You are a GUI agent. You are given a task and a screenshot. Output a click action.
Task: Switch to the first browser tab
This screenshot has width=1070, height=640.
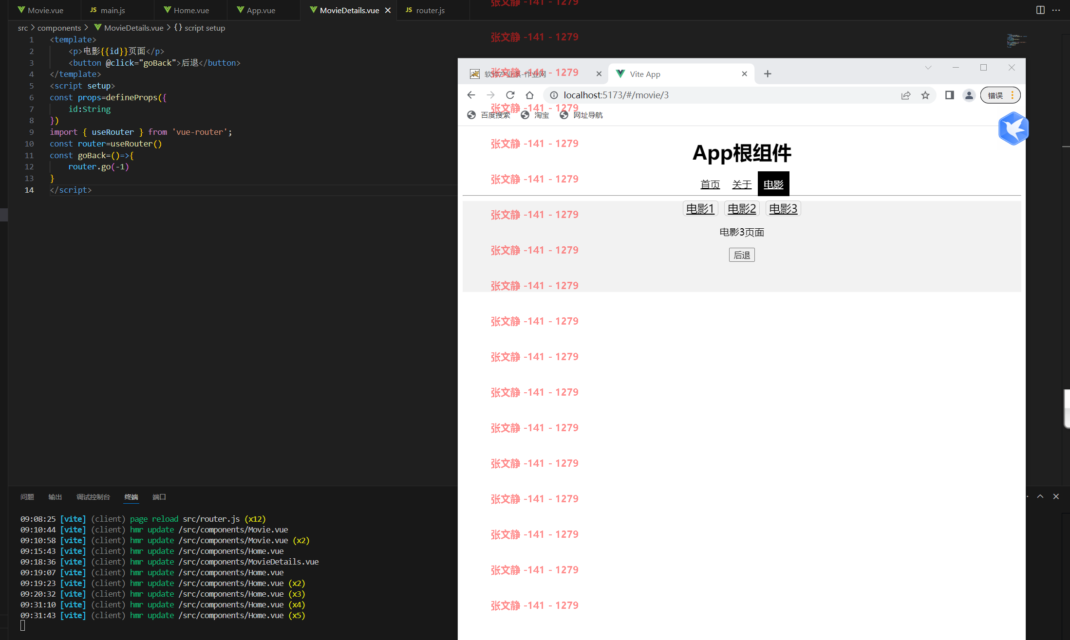[x=535, y=74]
